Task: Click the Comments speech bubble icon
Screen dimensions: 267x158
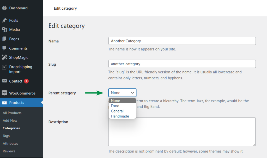Action: tap(4, 48)
